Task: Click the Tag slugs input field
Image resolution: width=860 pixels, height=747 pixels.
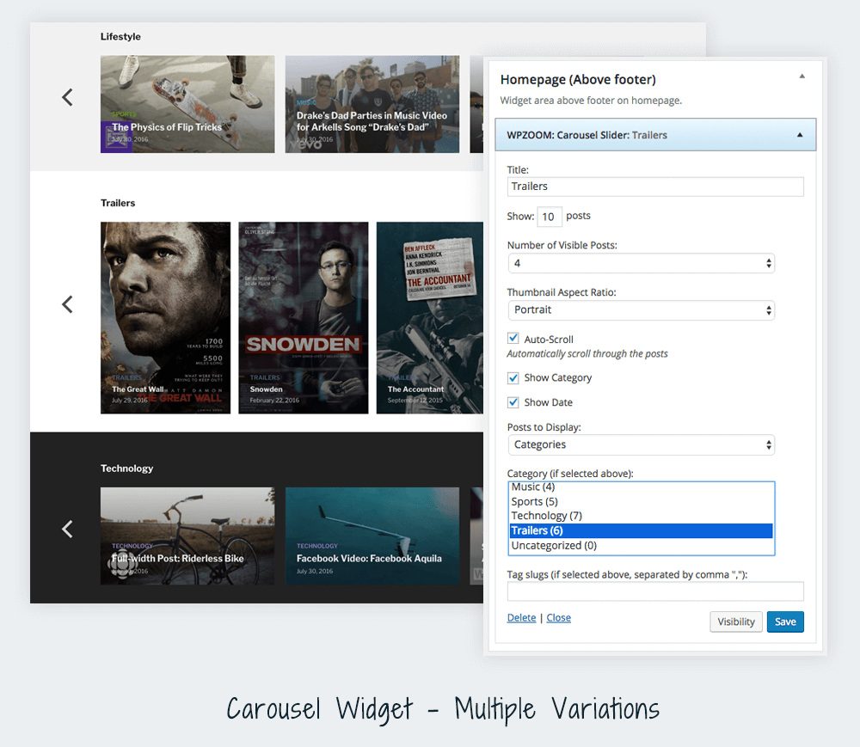Action: click(655, 591)
